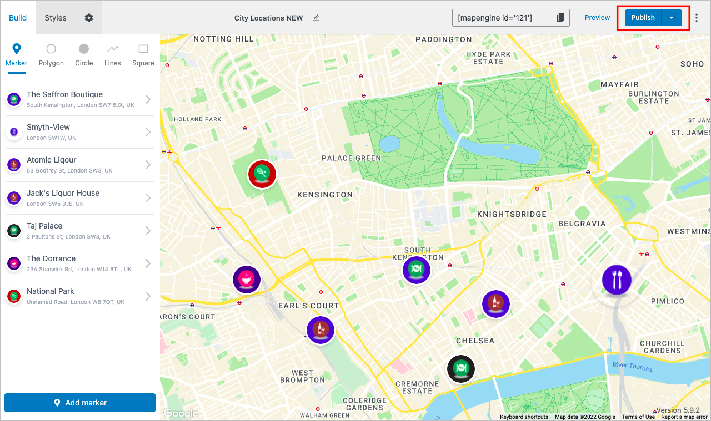Select the Polygon shape tool
The image size is (711, 421).
51,55
